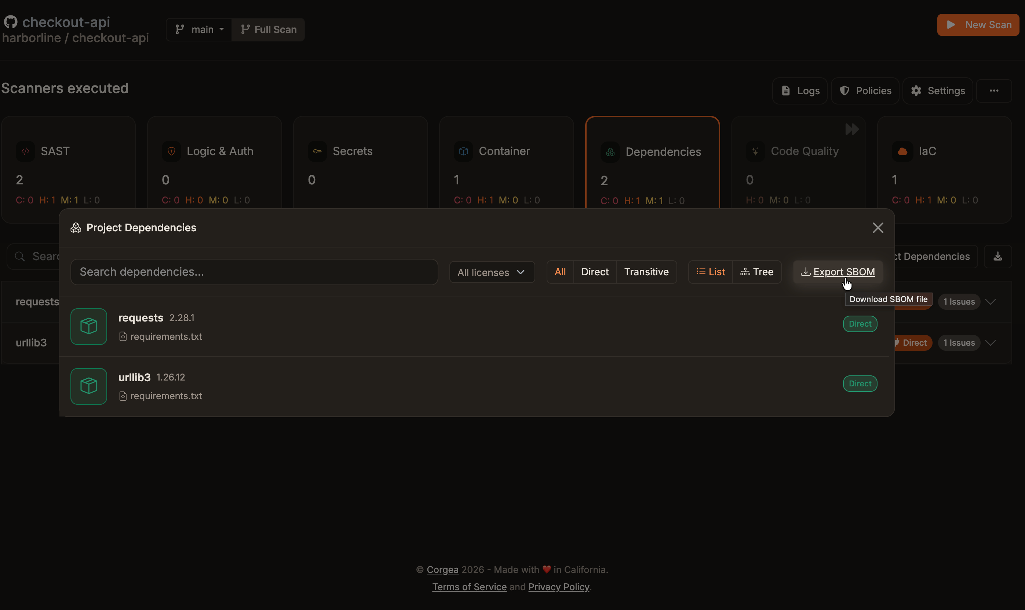
Task: Switch to List view
Action: pos(710,272)
